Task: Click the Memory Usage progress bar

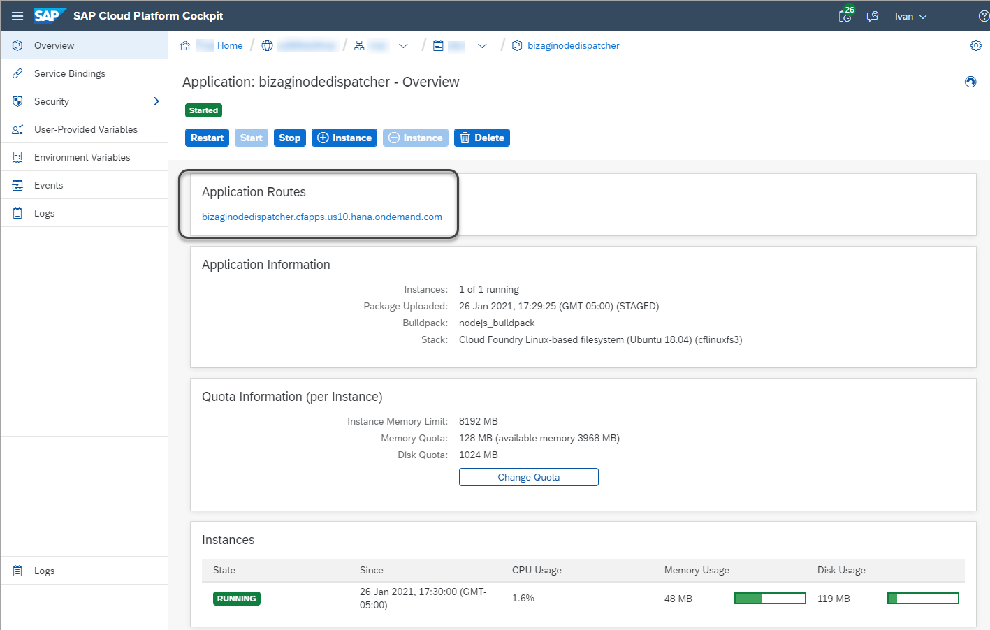Action: click(770, 598)
